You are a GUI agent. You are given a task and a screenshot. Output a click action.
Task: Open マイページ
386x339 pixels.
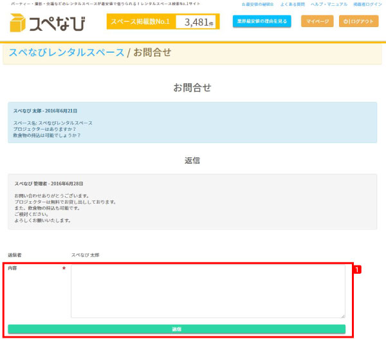click(317, 21)
